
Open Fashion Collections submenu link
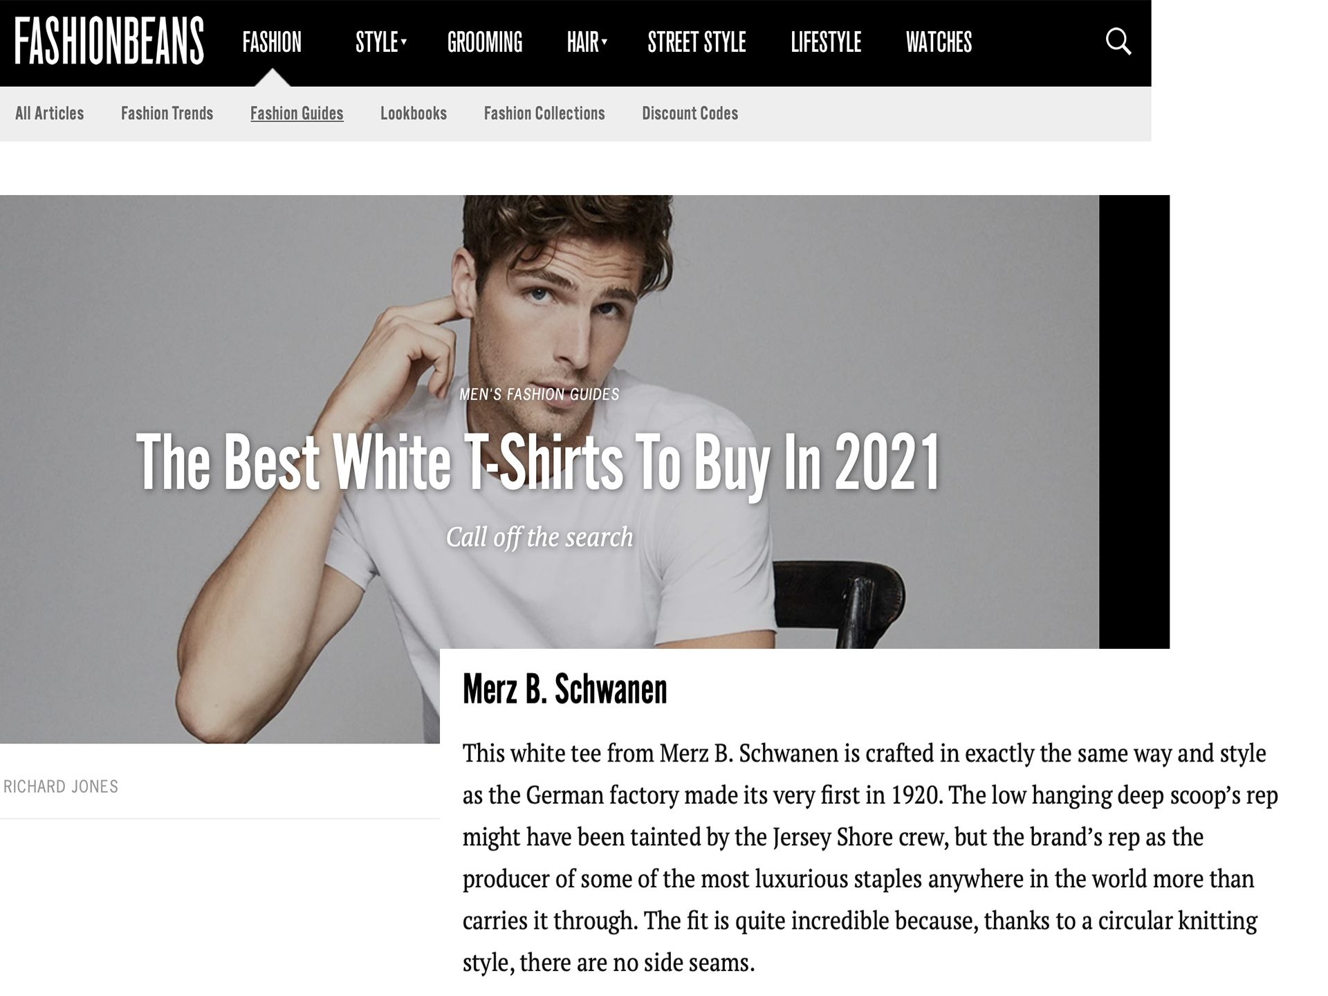coord(544,113)
